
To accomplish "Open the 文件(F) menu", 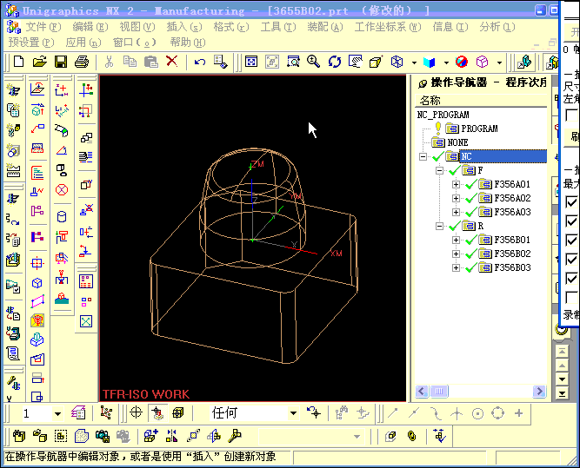I will tap(43, 27).
